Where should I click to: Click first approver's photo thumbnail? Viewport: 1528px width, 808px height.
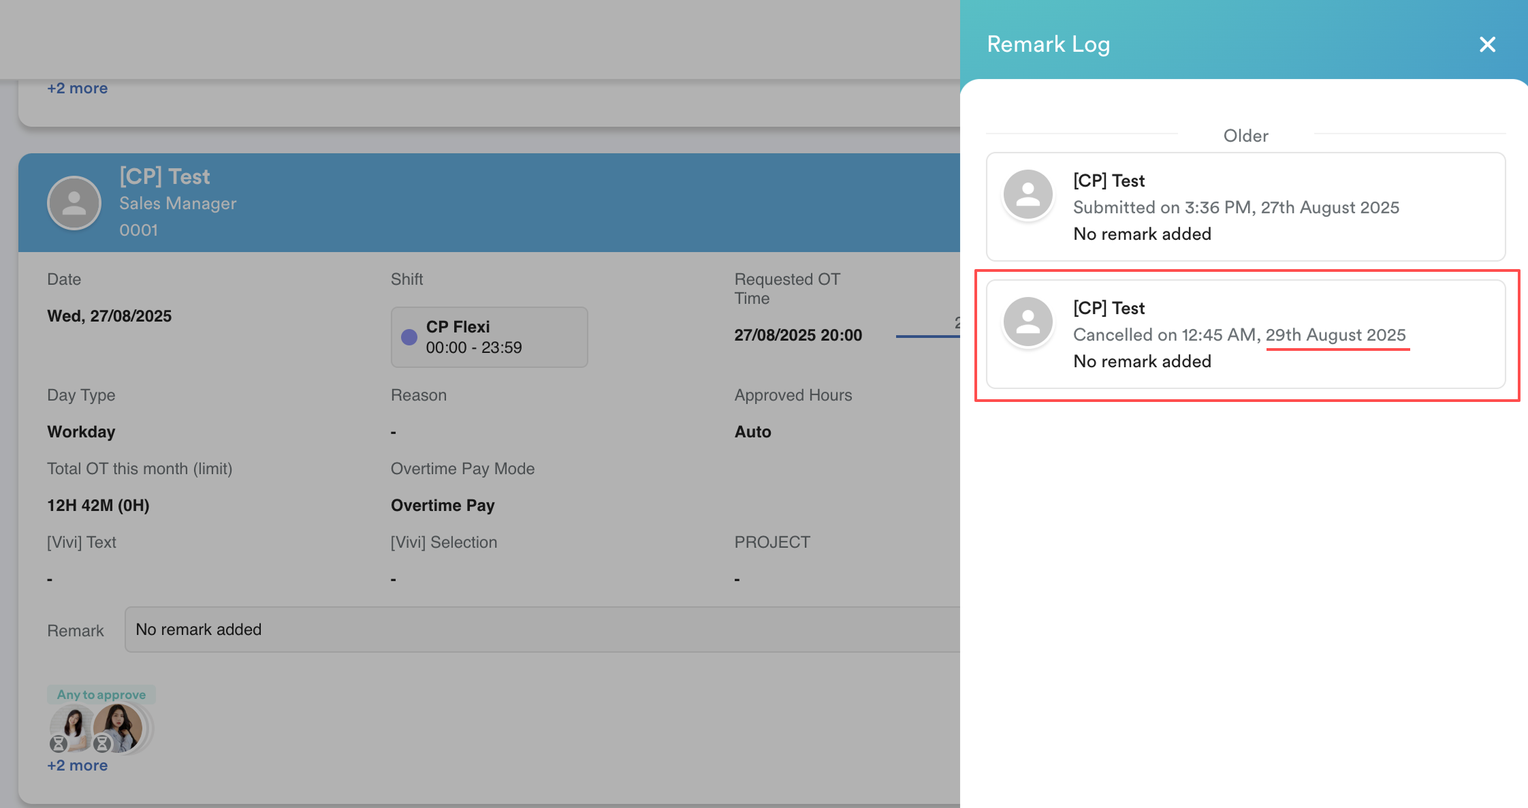pyautogui.click(x=74, y=723)
